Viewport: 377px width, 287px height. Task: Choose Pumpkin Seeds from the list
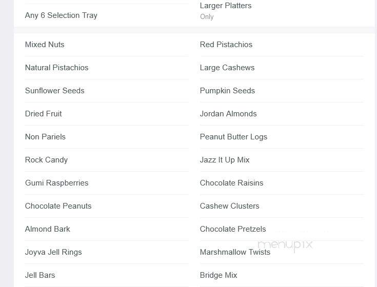pos(227,91)
